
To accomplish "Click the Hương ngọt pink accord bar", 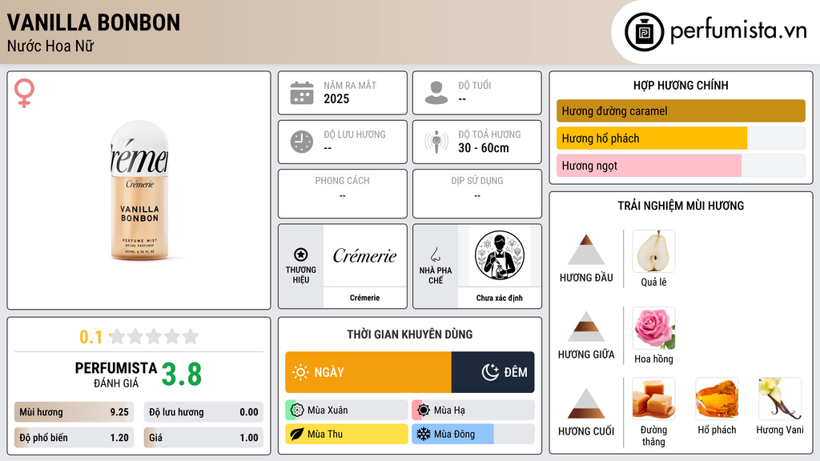I will coord(681,165).
